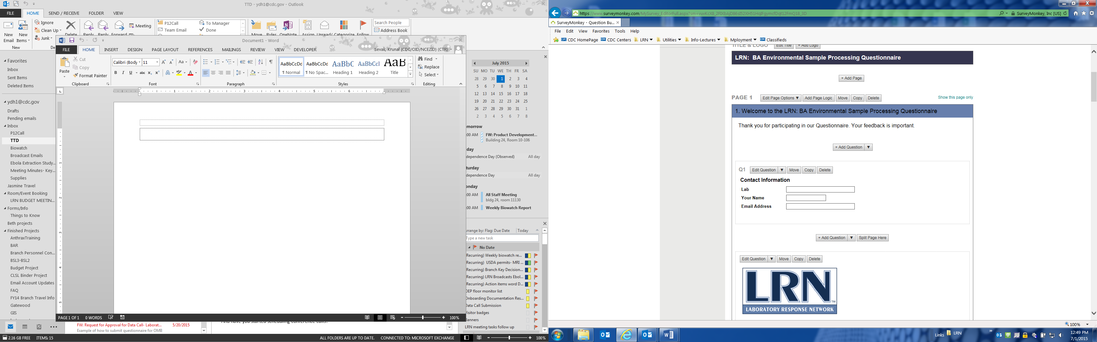Click the Follow Up flag icon in Outlook ribbon
1097x342 pixels.
click(x=363, y=25)
